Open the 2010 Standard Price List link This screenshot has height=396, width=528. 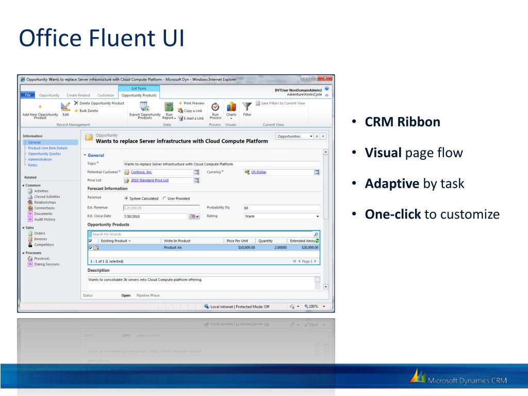click(150, 180)
